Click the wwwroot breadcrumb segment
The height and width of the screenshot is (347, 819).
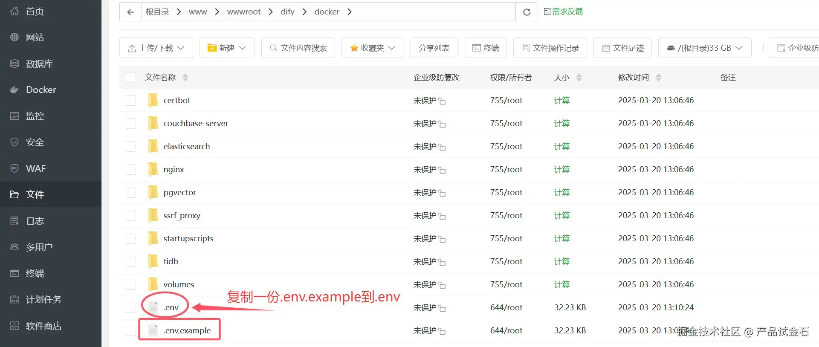243,12
